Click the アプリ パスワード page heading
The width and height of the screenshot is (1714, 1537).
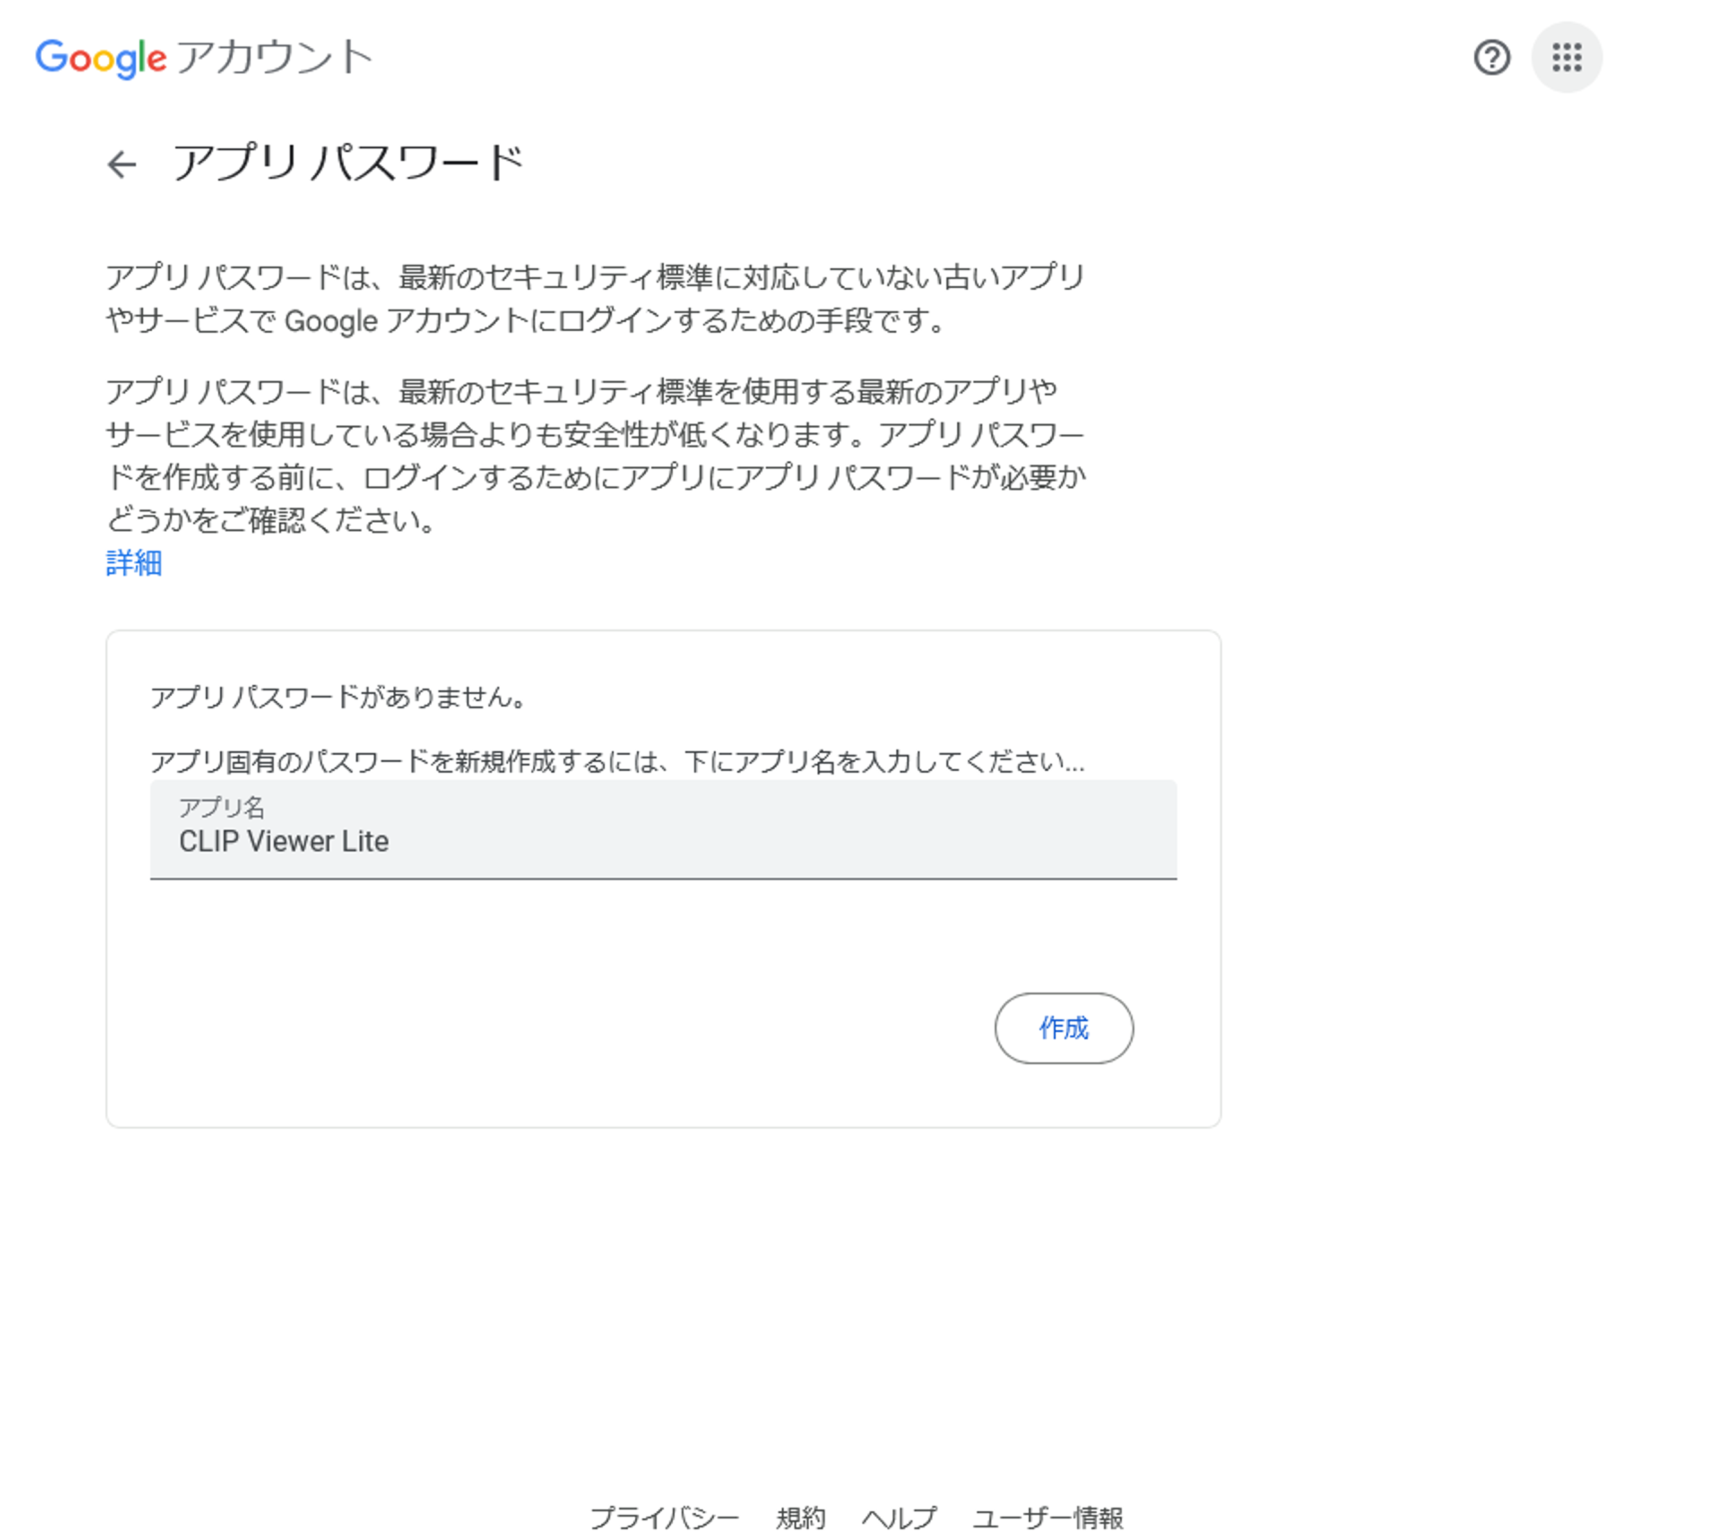coord(348,163)
